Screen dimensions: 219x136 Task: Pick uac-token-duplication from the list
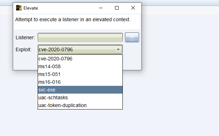[80, 105]
